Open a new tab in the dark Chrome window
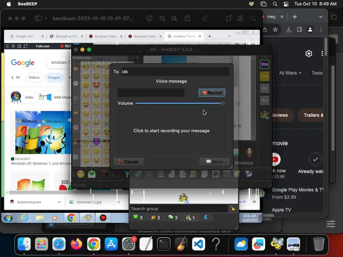343x257 pixels. 295,17
